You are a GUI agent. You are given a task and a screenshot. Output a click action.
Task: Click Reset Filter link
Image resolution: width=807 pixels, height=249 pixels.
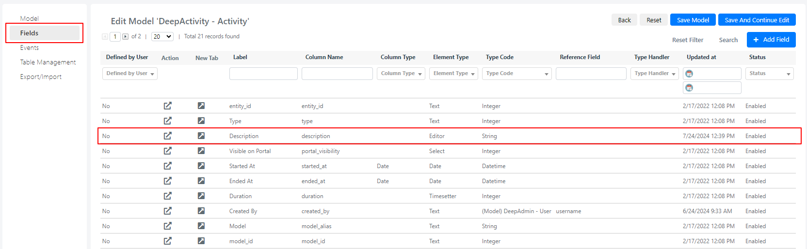688,40
